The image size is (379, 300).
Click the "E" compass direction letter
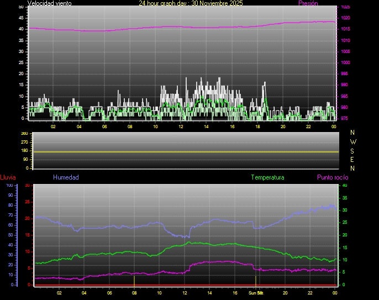point(353,159)
